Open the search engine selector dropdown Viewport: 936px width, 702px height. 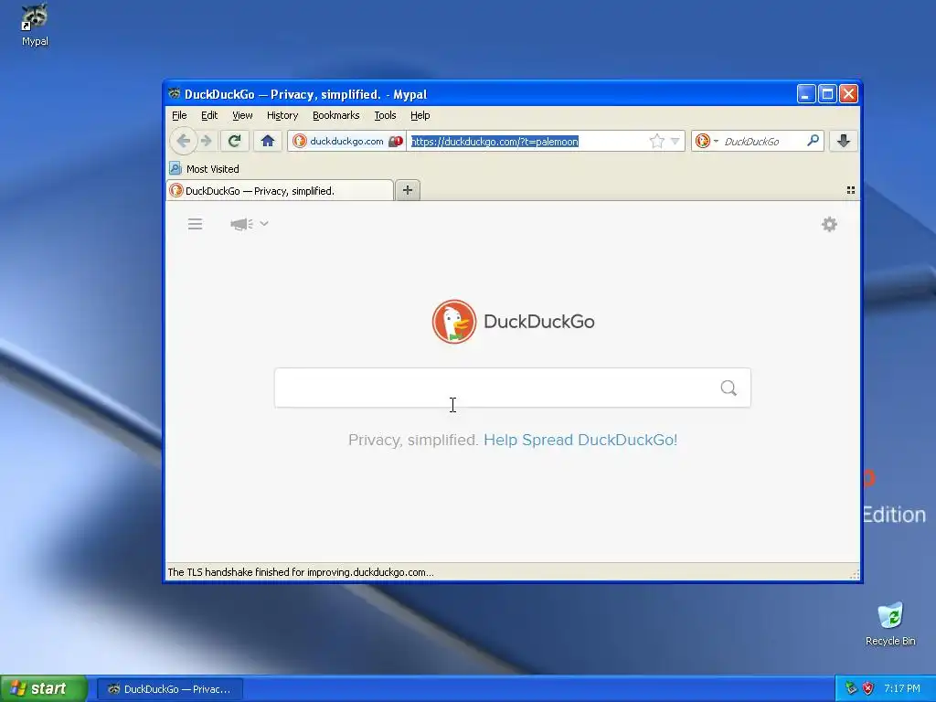[x=707, y=141]
